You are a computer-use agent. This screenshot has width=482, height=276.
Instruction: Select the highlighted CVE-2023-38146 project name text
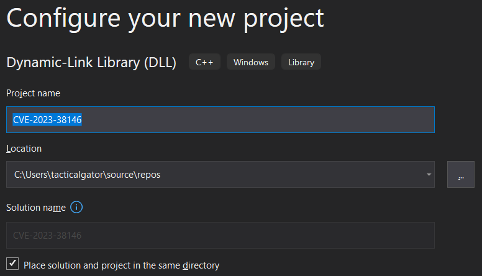[47, 120]
